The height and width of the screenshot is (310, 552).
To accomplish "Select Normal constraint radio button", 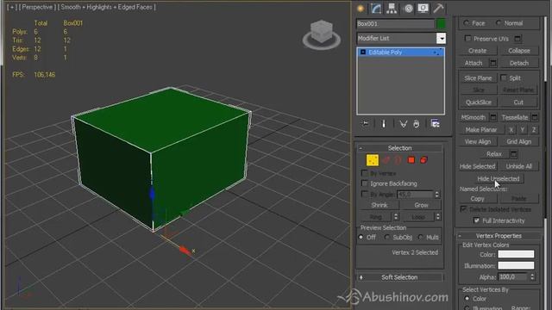I will (x=499, y=23).
